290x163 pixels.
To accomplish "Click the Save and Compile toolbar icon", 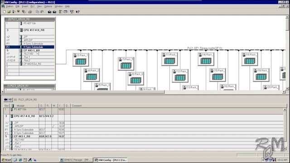I will tap(24, 12).
